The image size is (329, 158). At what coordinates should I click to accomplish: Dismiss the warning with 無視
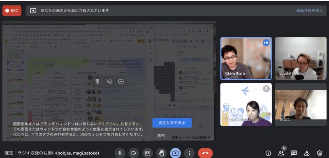pyautogui.click(x=161, y=135)
